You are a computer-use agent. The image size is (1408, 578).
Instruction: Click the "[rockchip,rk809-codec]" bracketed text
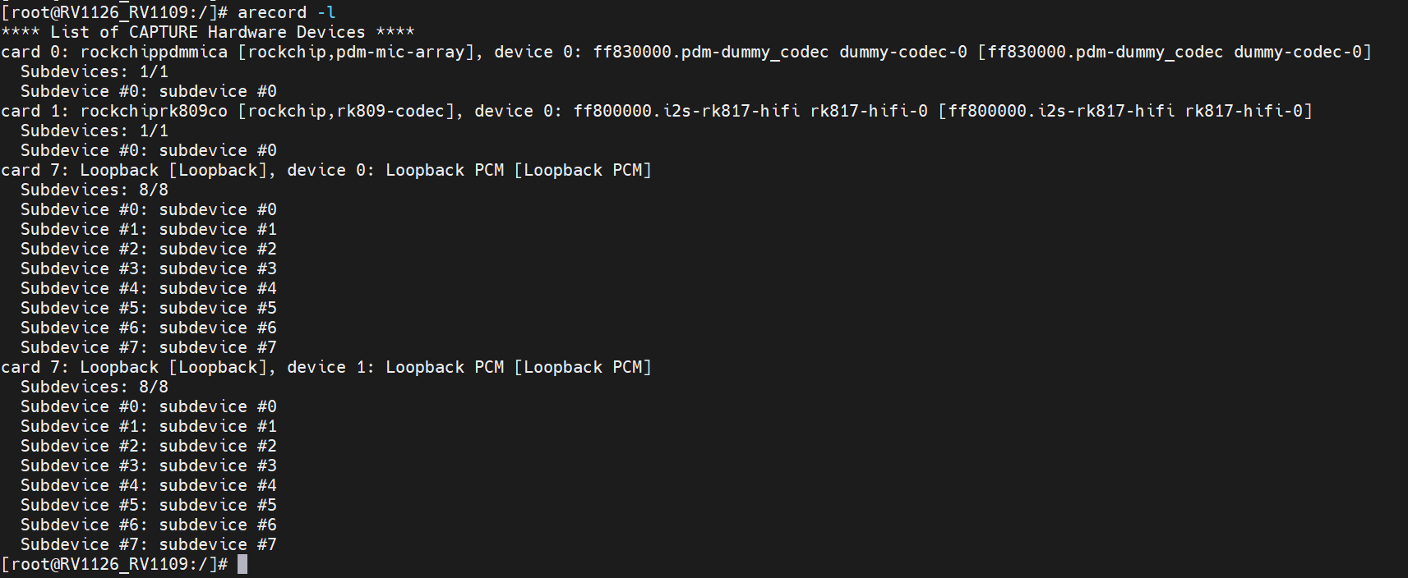coord(350,111)
